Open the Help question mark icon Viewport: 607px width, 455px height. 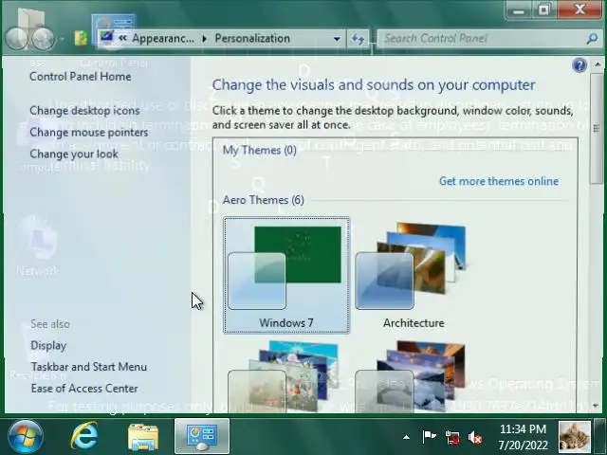(579, 65)
